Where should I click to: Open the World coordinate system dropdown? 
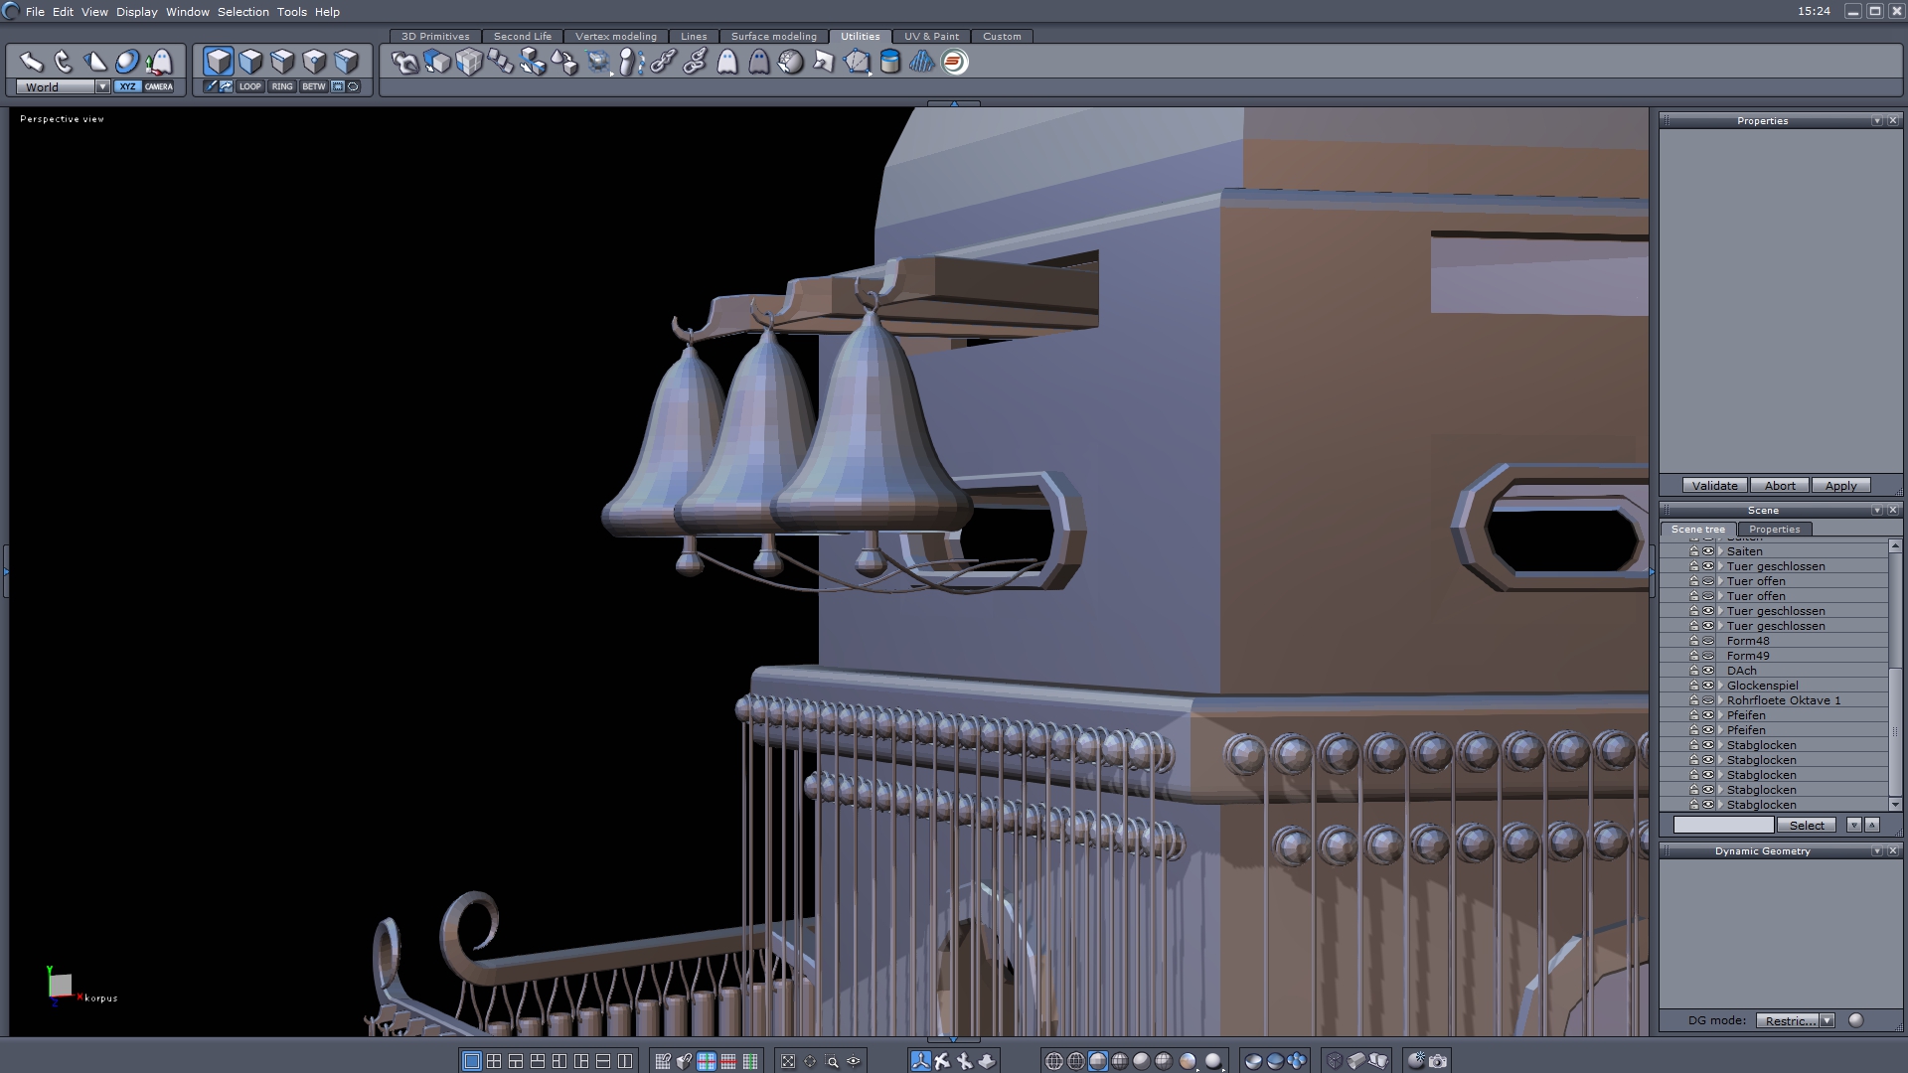coord(102,86)
